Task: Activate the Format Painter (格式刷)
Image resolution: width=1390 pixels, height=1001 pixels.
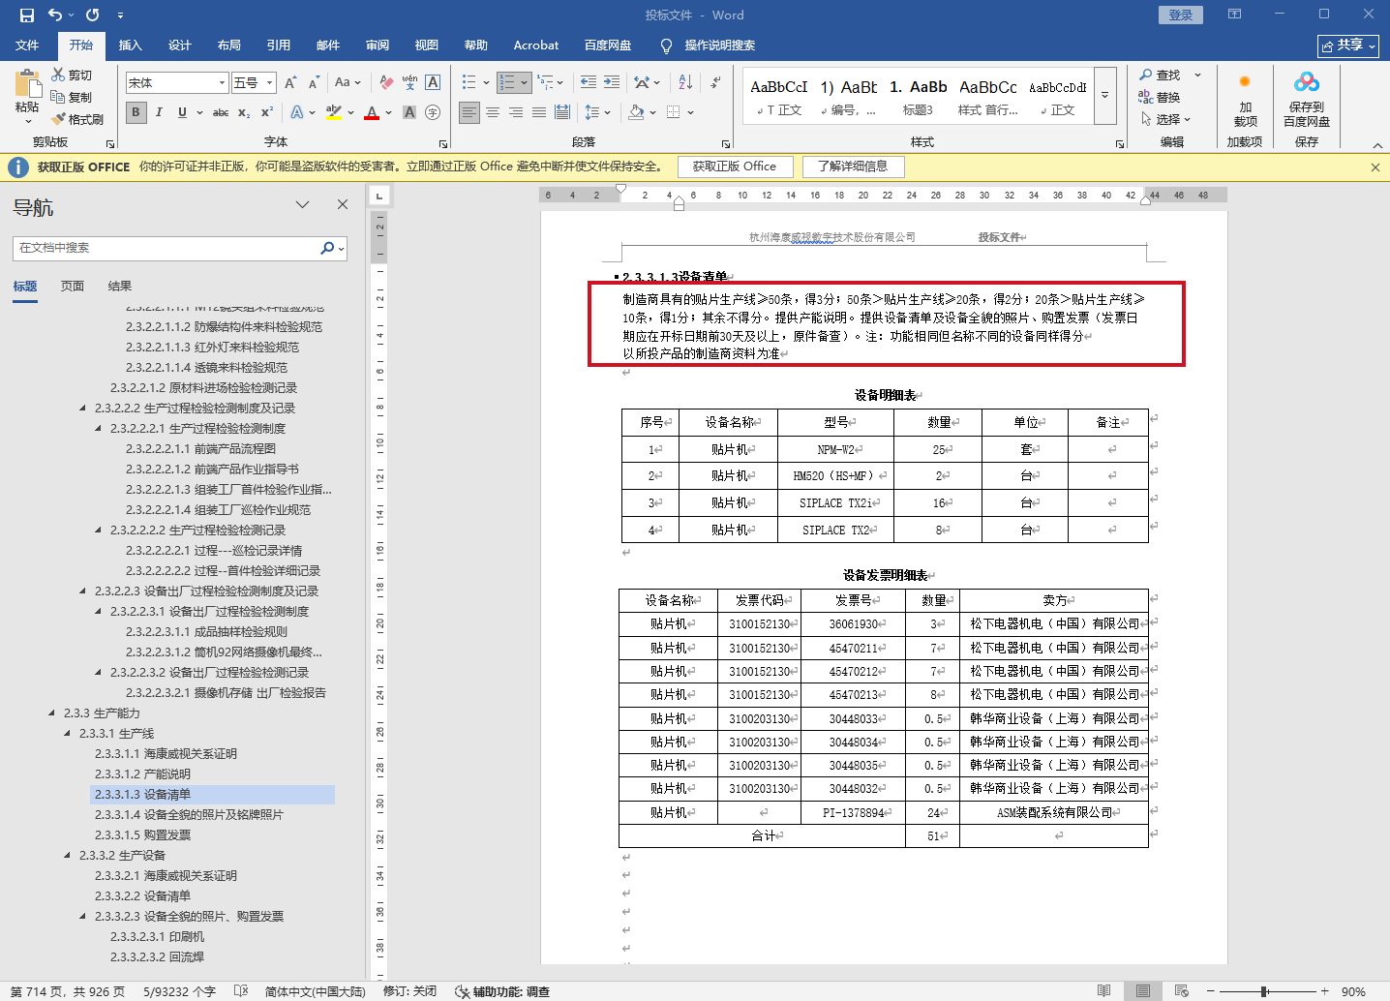Action: tap(77, 119)
